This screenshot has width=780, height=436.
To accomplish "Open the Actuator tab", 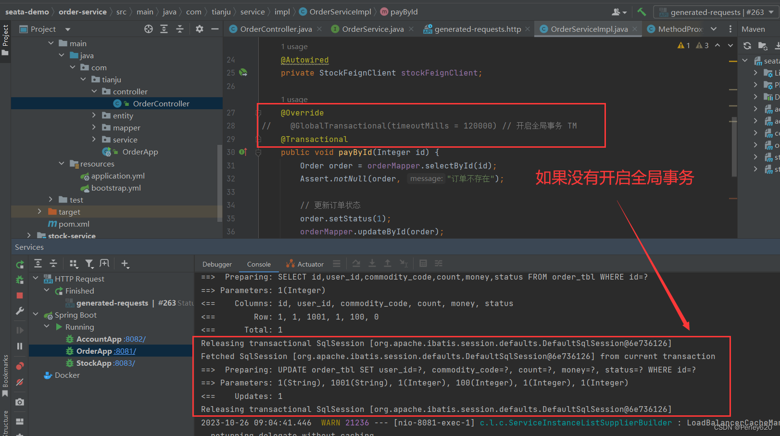I will [x=305, y=264].
